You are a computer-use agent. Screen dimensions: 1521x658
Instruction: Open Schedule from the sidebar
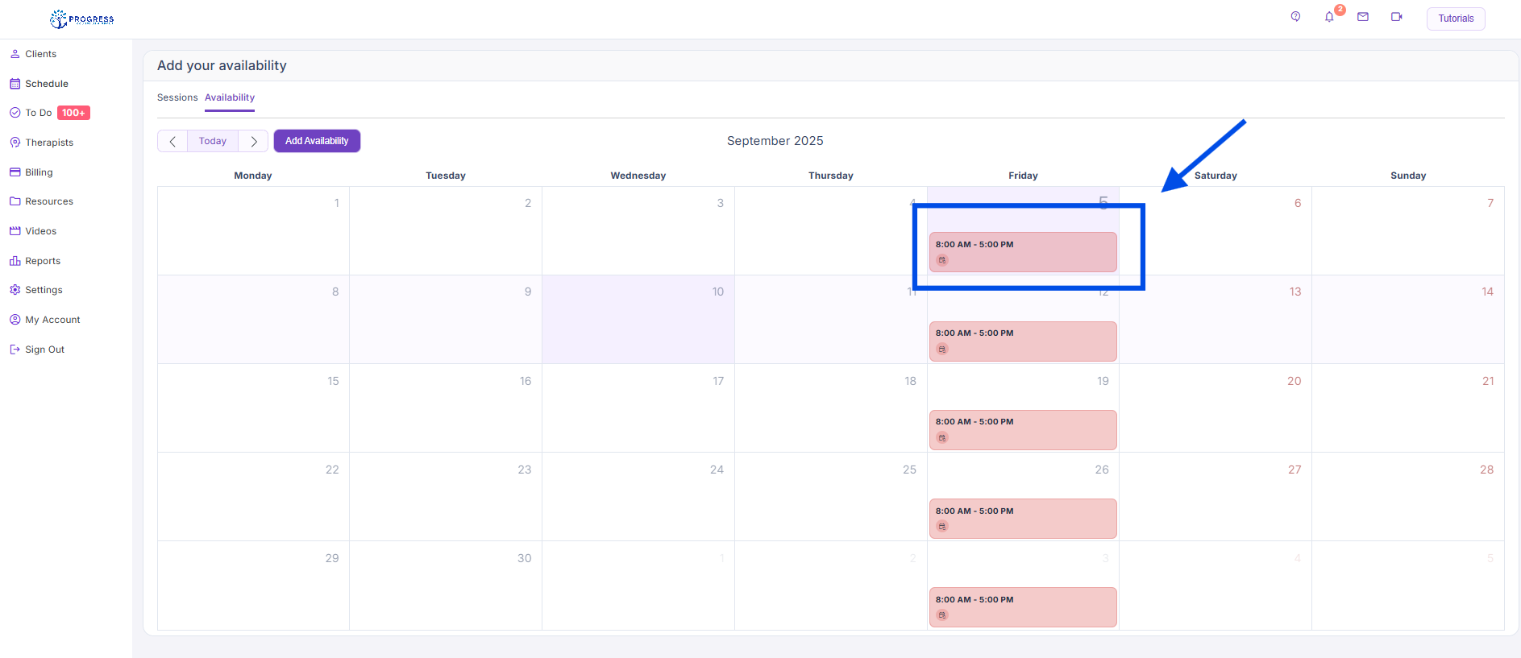coord(46,84)
